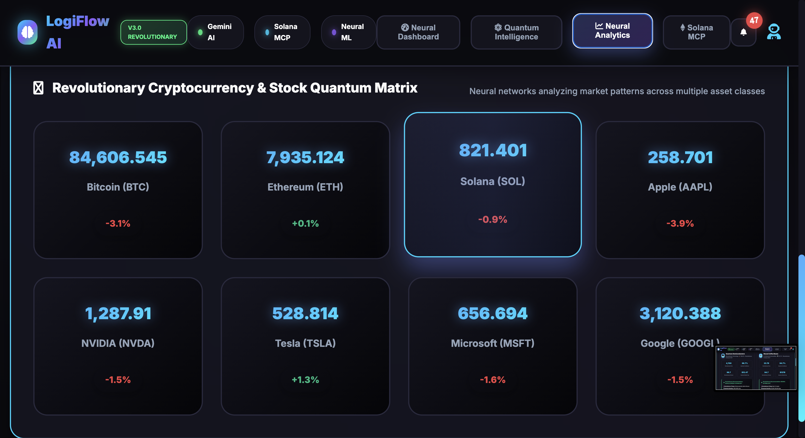Click the V3.0 Revolutionary badge
The image size is (805, 438).
click(153, 32)
